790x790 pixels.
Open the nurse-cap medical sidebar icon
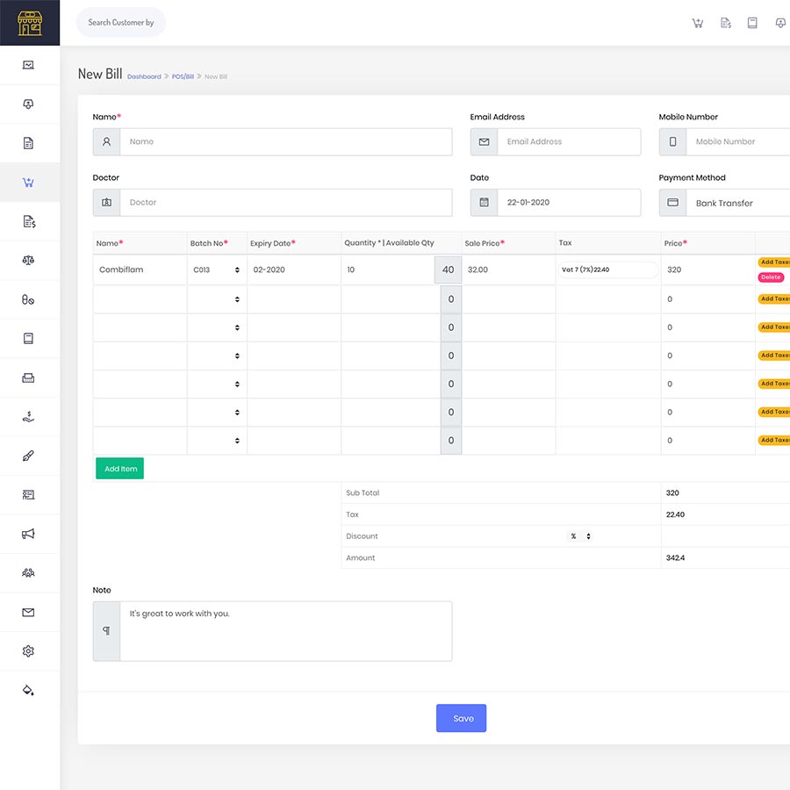click(28, 104)
